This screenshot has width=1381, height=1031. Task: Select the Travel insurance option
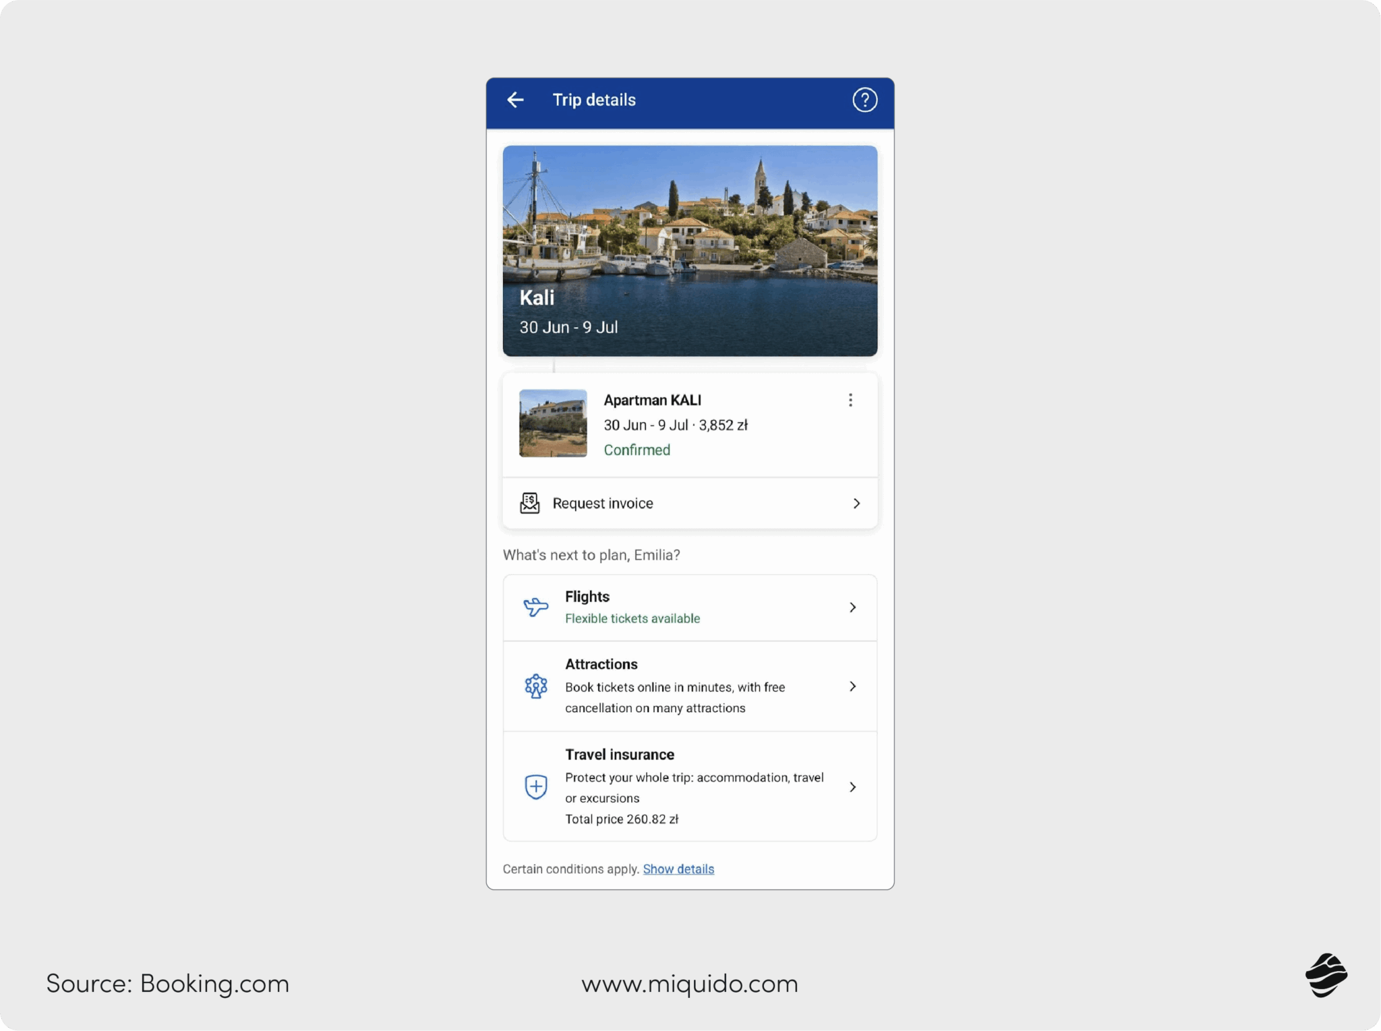(x=619, y=755)
